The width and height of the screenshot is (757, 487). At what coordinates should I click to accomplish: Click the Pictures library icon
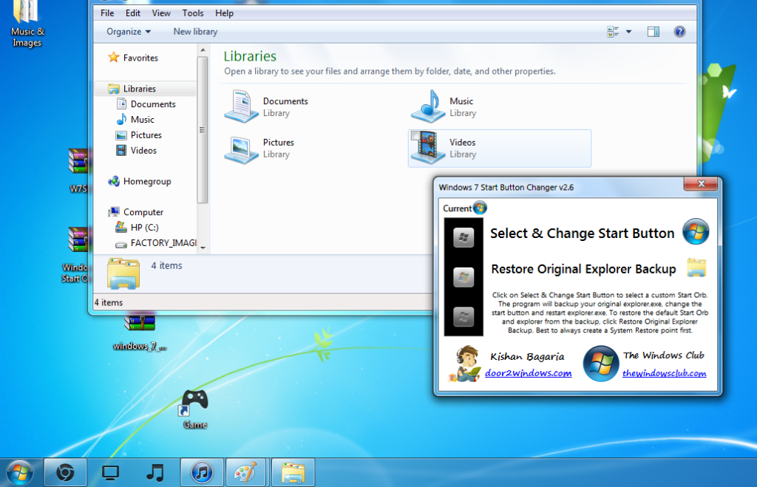click(x=242, y=149)
